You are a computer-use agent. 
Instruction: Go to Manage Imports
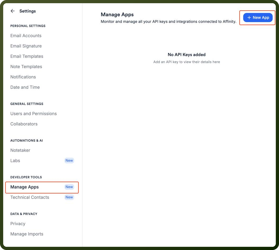point(27,234)
